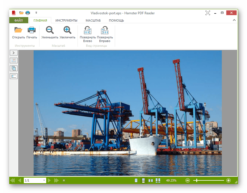Open the page thumbnails panel in sidebar
247x193 pixels.
(14, 68)
